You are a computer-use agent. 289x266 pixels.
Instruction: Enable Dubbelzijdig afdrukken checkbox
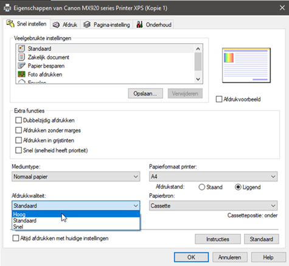18,120
